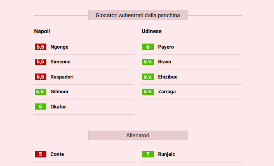
Task: Click Zarraga's s.v. rating badge
Action: pos(148,92)
